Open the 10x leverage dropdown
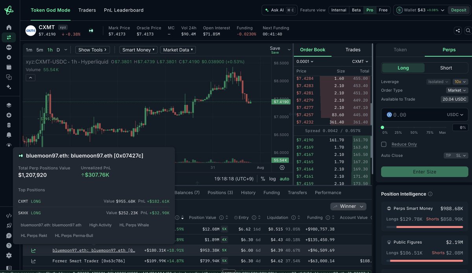This screenshot has height=273, width=472. pos(460,82)
